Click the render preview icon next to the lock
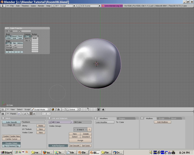The image size is (194, 155). click(103, 109)
